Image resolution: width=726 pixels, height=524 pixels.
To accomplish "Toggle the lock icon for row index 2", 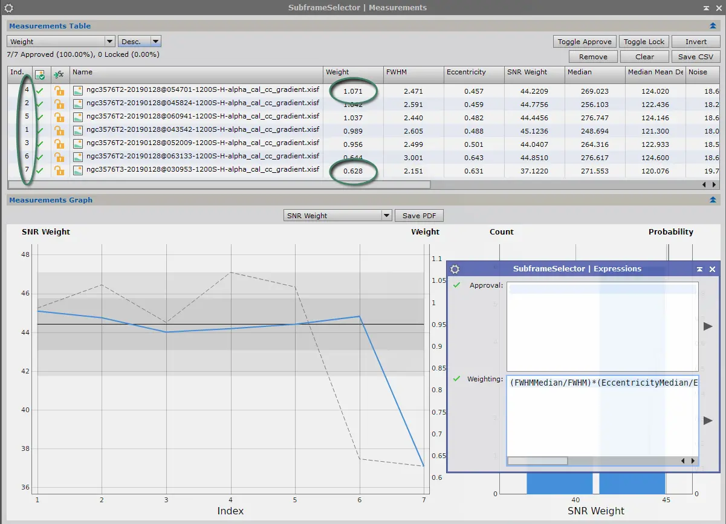I will coord(59,104).
